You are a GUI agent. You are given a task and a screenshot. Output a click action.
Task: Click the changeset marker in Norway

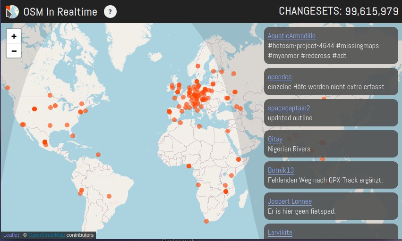click(x=197, y=66)
